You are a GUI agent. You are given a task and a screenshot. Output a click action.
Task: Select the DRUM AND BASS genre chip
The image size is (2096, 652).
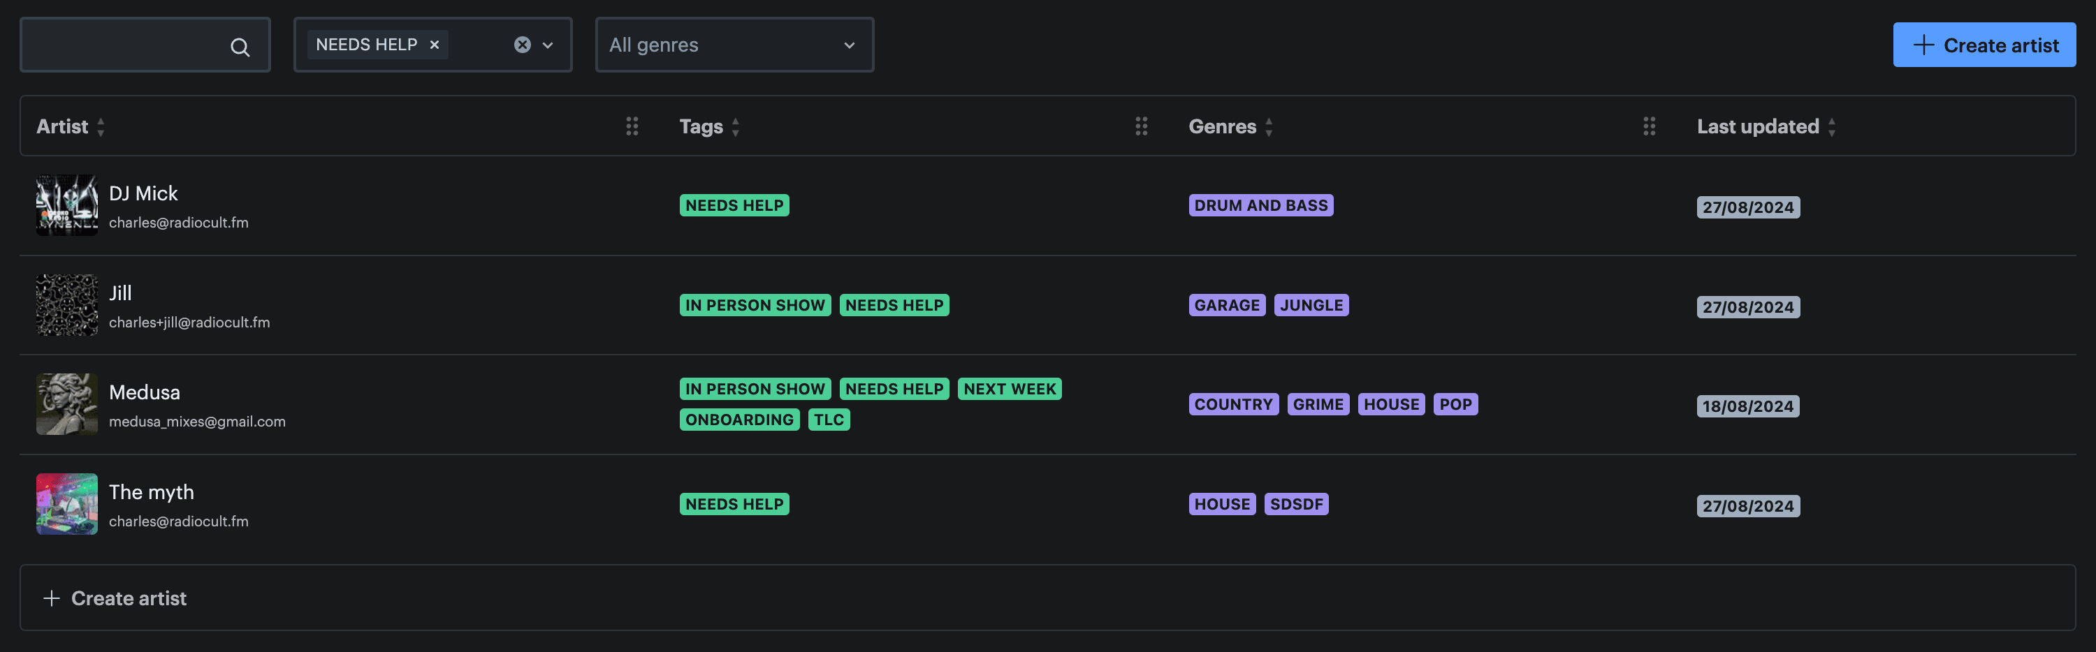(x=1261, y=205)
